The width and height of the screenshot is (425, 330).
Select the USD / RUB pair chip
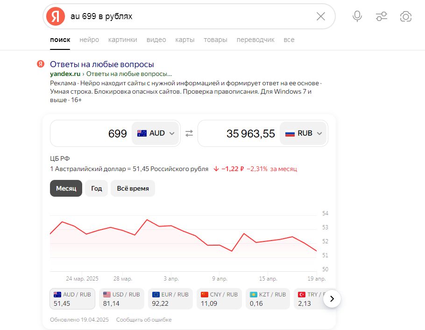pos(121,299)
